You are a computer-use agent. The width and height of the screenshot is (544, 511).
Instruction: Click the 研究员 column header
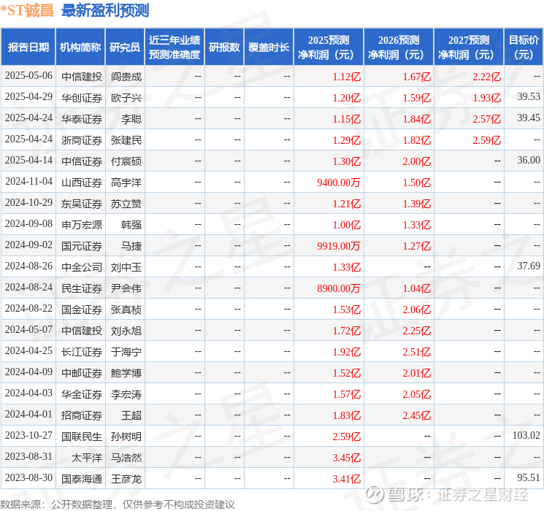click(125, 47)
